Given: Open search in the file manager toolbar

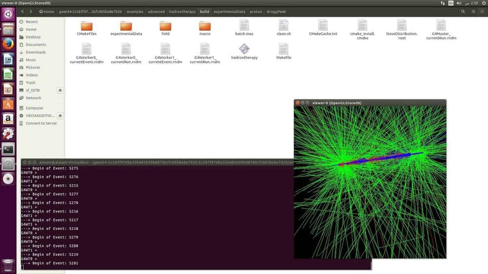Looking at the screenshot, I should (x=463, y=12).
